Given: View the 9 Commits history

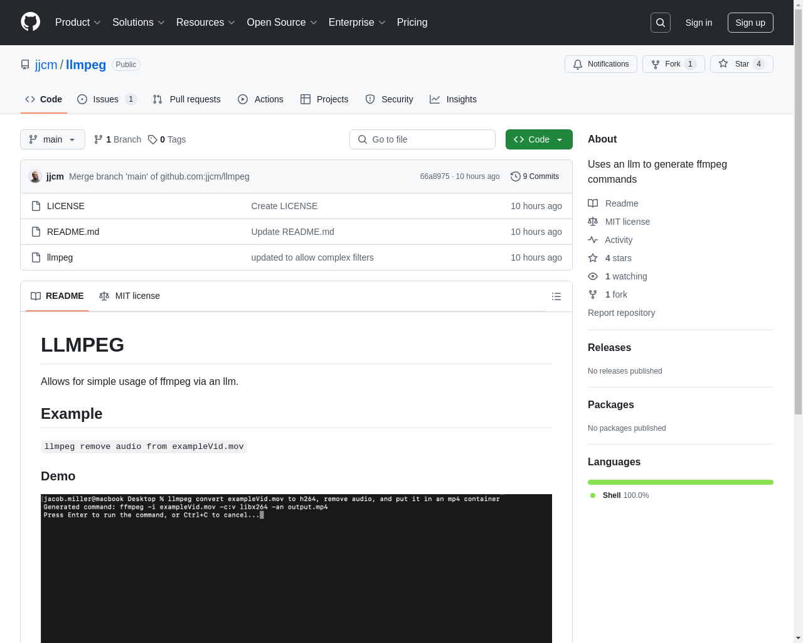Looking at the screenshot, I should pyautogui.click(x=534, y=176).
